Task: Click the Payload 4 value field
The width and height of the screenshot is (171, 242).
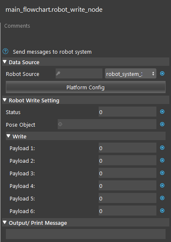Action: (128, 185)
